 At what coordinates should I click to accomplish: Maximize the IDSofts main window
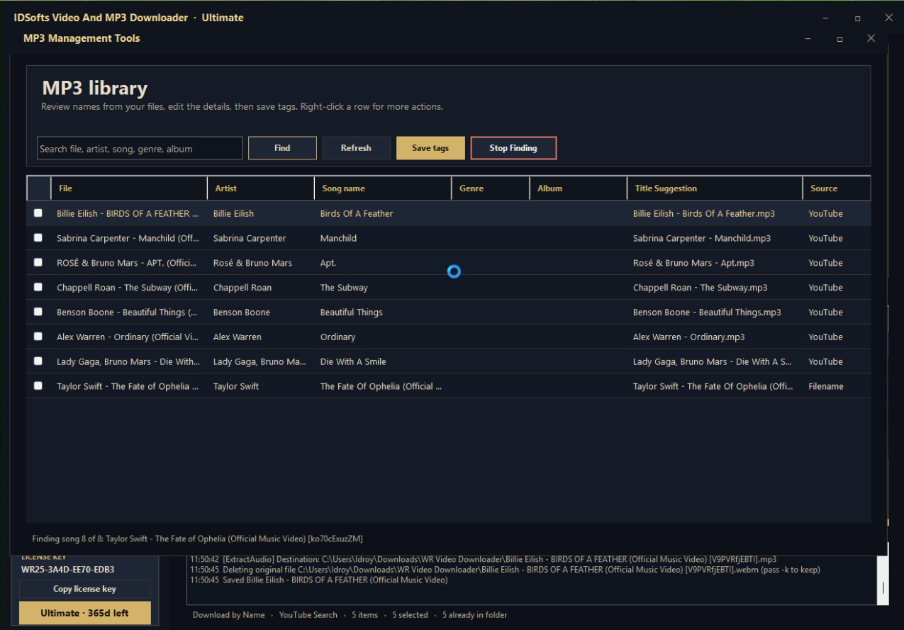point(857,18)
